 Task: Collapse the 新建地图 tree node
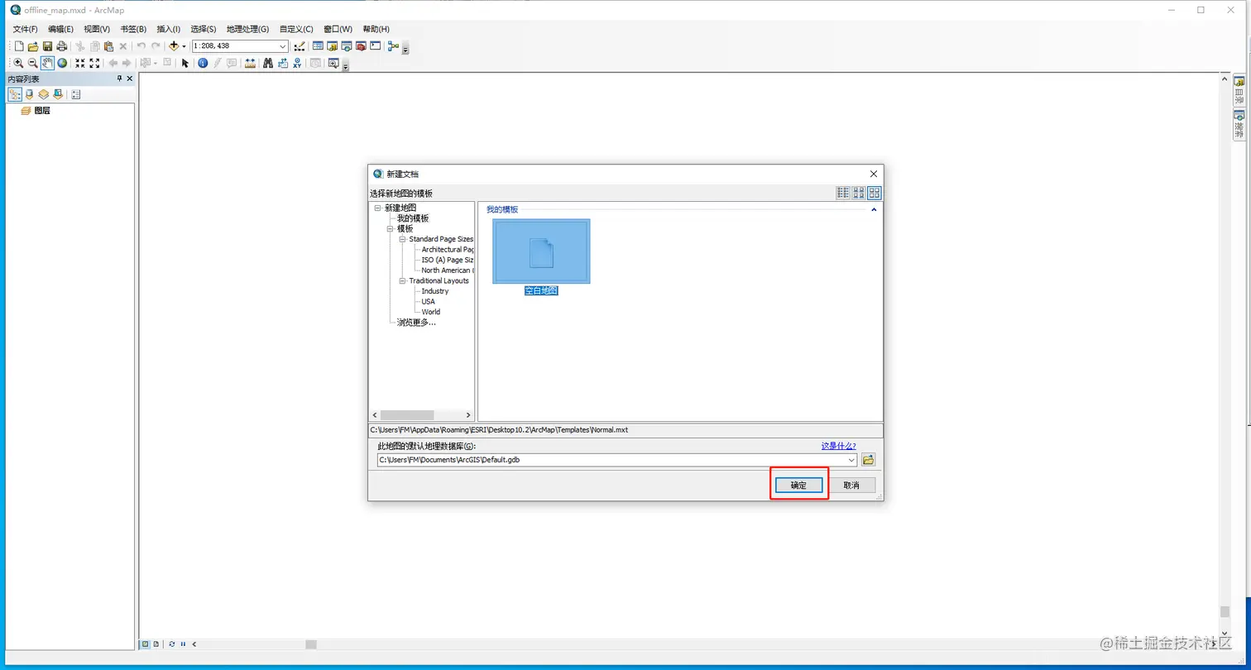(378, 208)
